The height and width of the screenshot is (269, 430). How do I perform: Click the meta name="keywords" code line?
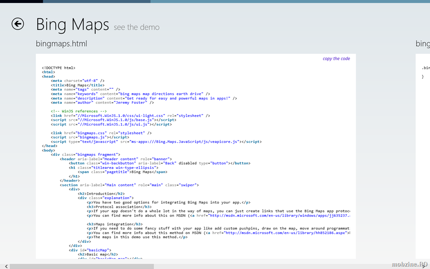coord(130,94)
